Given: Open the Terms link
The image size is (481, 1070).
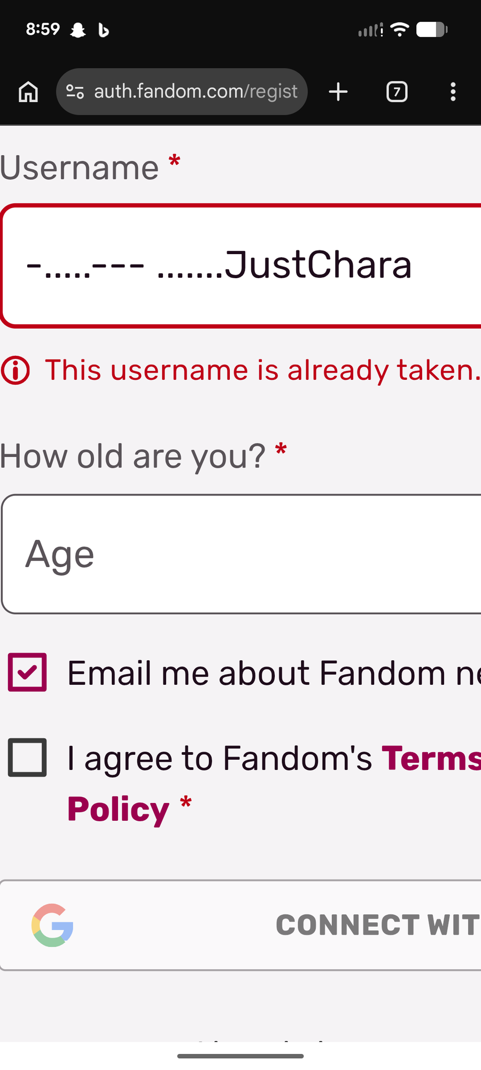Looking at the screenshot, I should point(431,758).
